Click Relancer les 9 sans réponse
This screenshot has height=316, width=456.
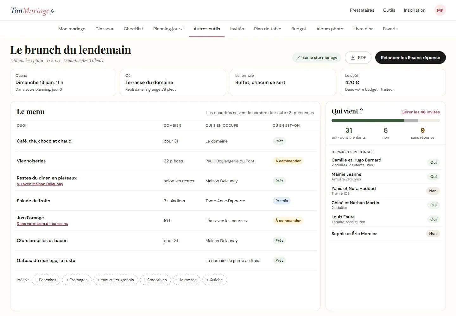pyautogui.click(x=410, y=58)
